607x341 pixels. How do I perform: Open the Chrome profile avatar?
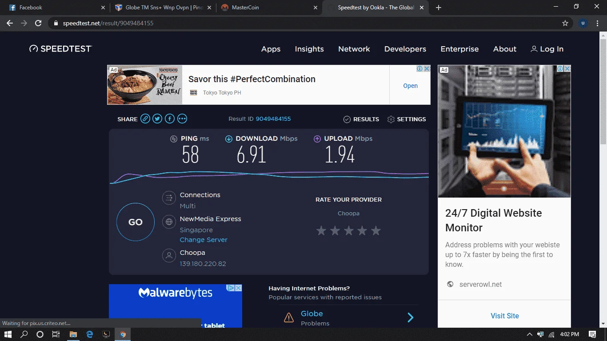click(583, 23)
